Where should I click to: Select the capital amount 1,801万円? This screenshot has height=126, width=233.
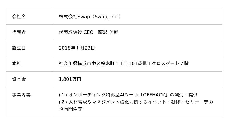pos(70,79)
